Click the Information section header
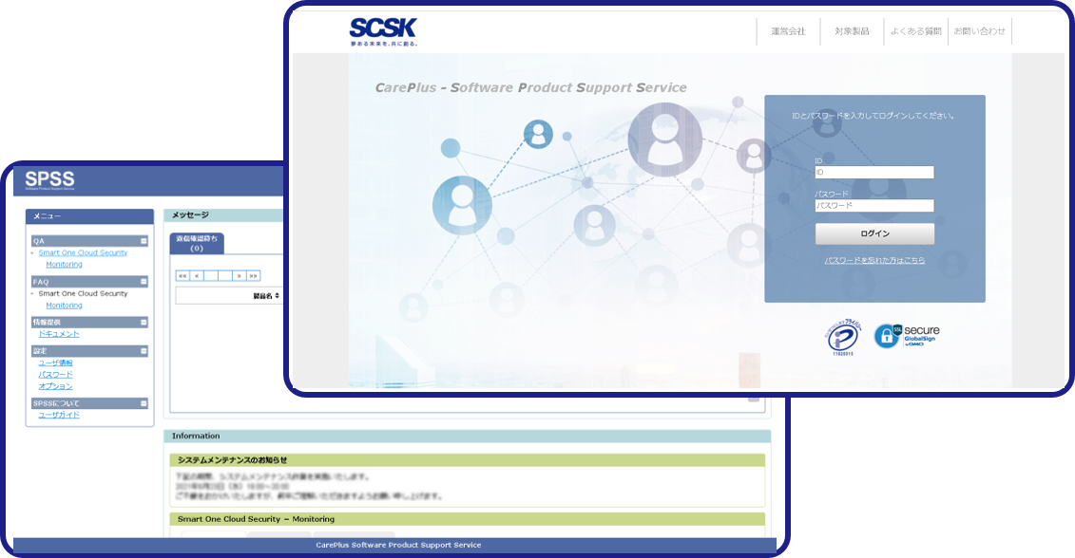The image size is (1075, 558). pyautogui.click(x=467, y=437)
